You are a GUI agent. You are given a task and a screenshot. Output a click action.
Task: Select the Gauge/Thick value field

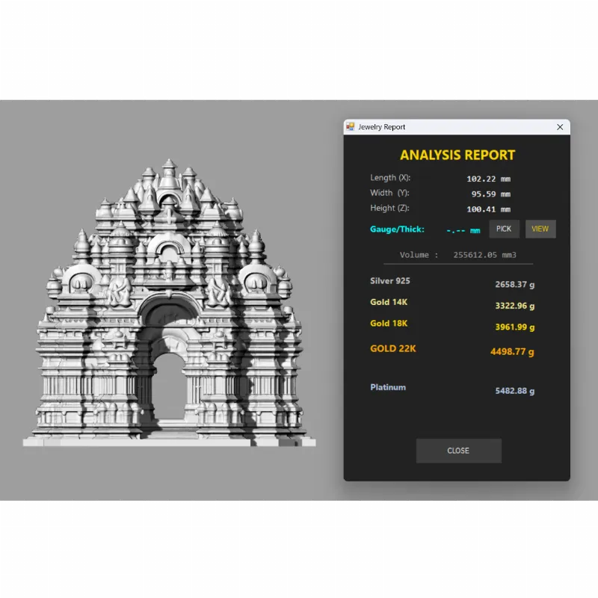(x=463, y=230)
